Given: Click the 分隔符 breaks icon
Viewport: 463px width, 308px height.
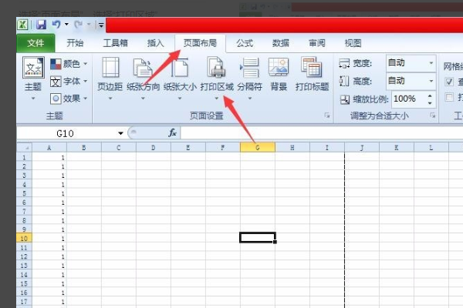Looking at the screenshot, I should pyautogui.click(x=250, y=68).
